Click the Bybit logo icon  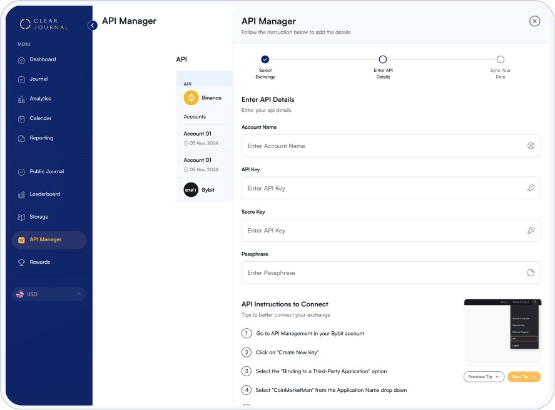[191, 190]
